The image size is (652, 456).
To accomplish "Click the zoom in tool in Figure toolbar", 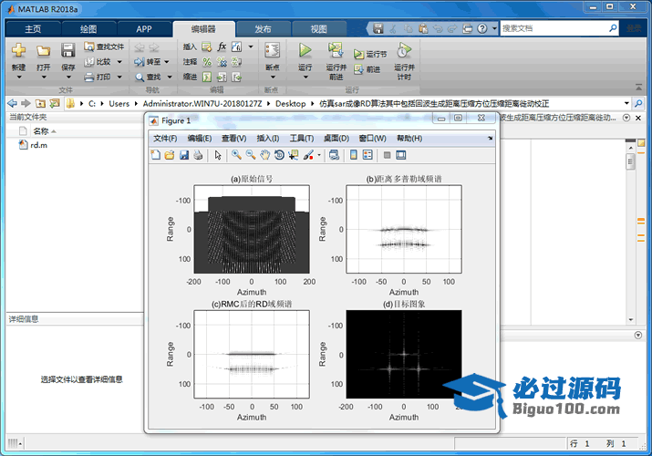I will pos(236,155).
